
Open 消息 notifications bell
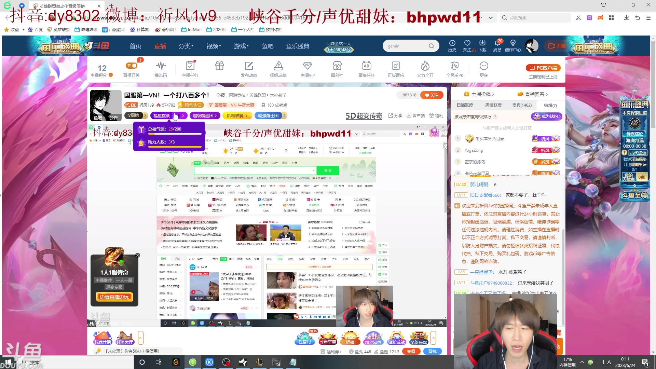[497, 45]
